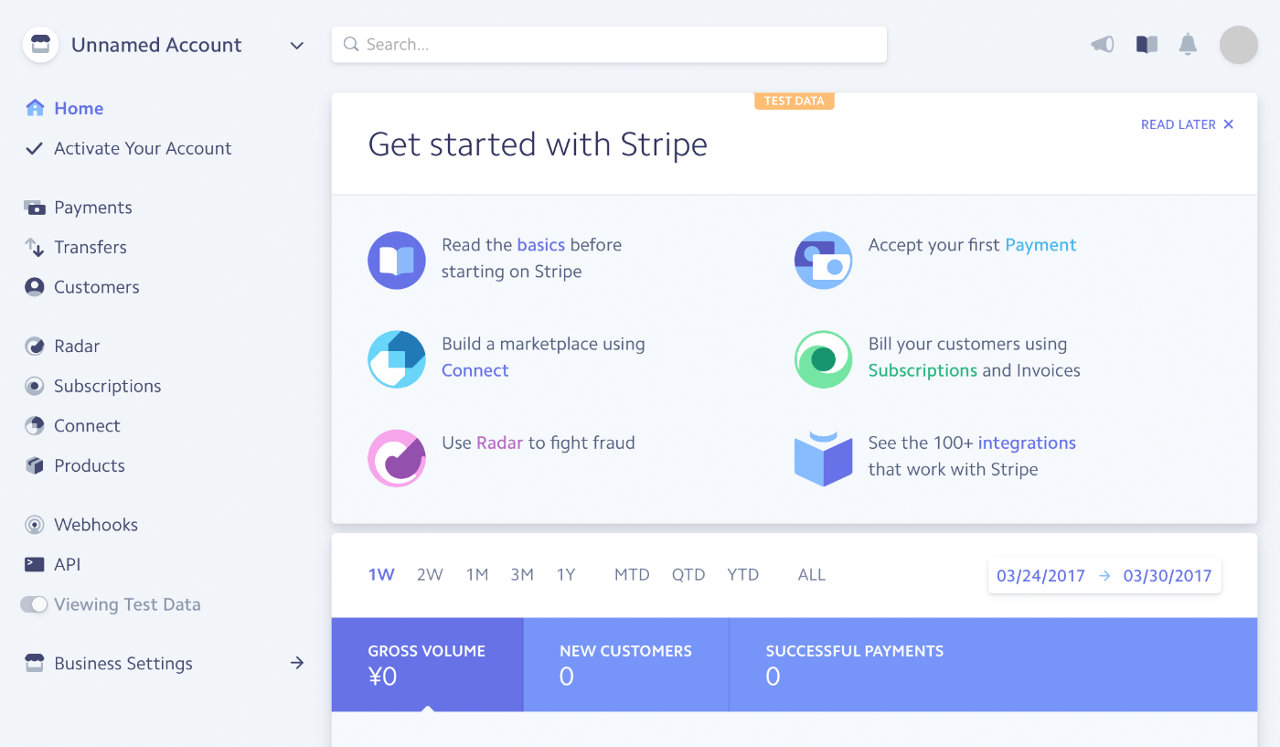The width and height of the screenshot is (1280, 747).
Task: Click the Customers person icon in sidebar
Action: pos(35,287)
